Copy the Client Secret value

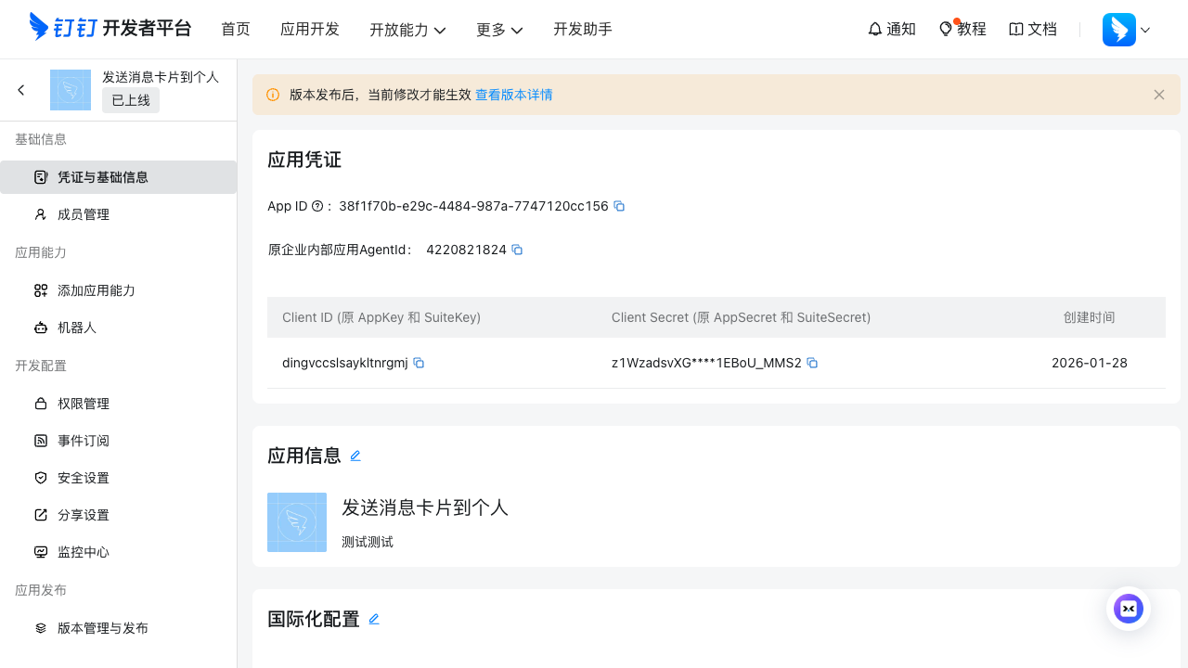pos(812,363)
